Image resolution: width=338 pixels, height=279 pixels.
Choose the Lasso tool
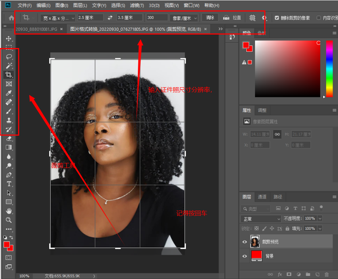(9, 56)
